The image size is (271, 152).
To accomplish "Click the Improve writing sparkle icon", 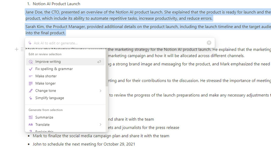I will click(x=31, y=62).
